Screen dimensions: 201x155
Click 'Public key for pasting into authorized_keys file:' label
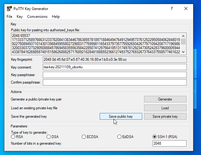click(x=46, y=30)
